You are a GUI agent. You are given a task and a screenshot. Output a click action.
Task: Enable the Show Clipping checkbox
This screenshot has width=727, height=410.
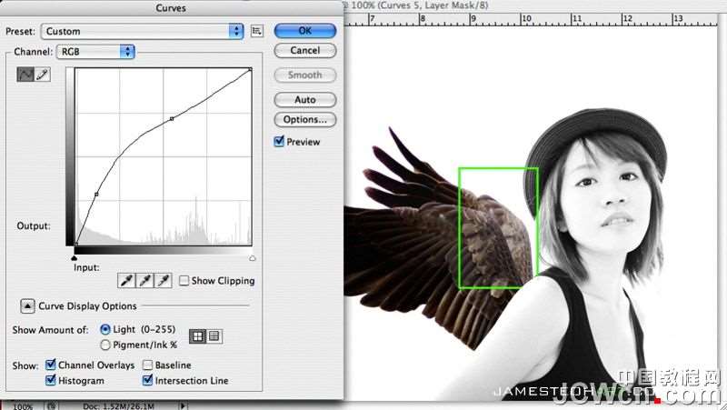pyautogui.click(x=184, y=281)
